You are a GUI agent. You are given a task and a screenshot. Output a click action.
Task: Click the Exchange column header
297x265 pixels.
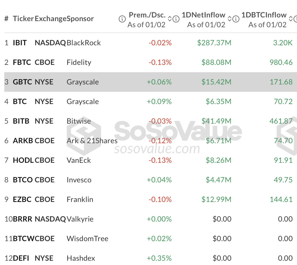coord(50,19)
